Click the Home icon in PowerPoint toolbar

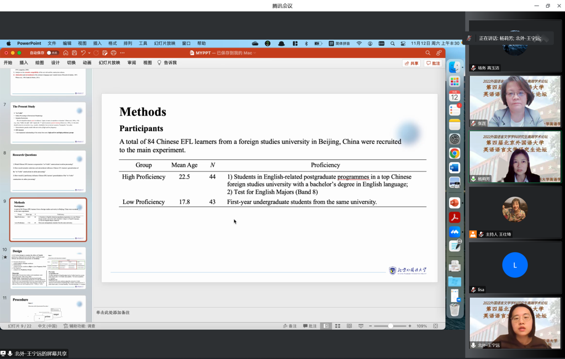pos(66,53)
